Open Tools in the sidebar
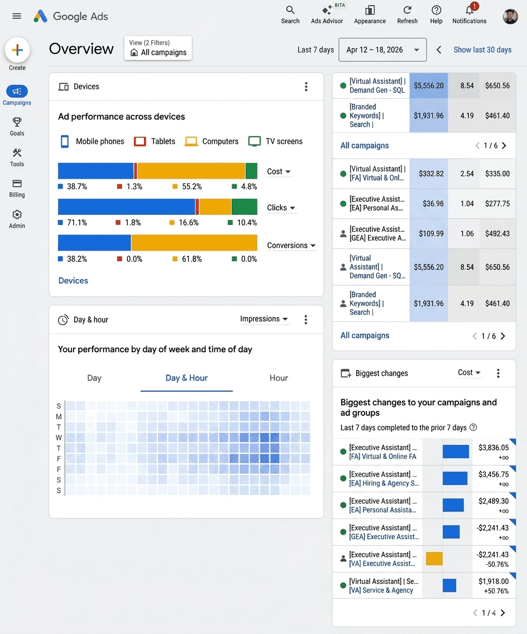 pyautogui.click(x=17, y=158)
